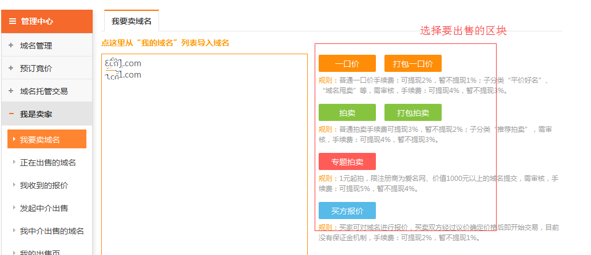Choose the red 专题拍卖 button
The image size is (591, 255).
[347, 161]
